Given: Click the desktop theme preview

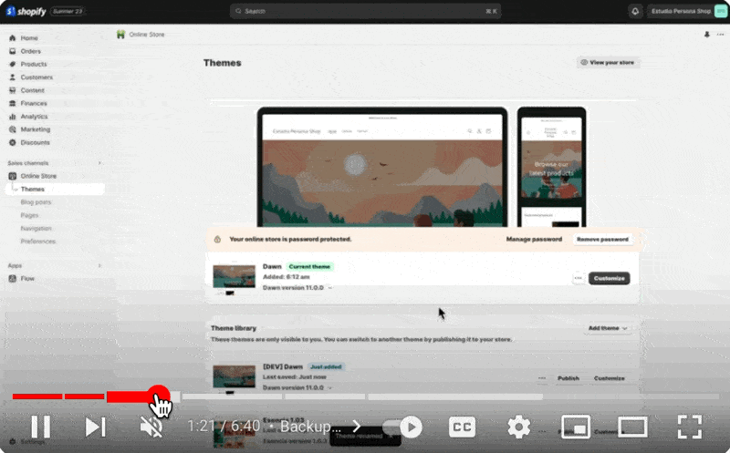Looking at the screenshot, I should (x=382, y=167).
